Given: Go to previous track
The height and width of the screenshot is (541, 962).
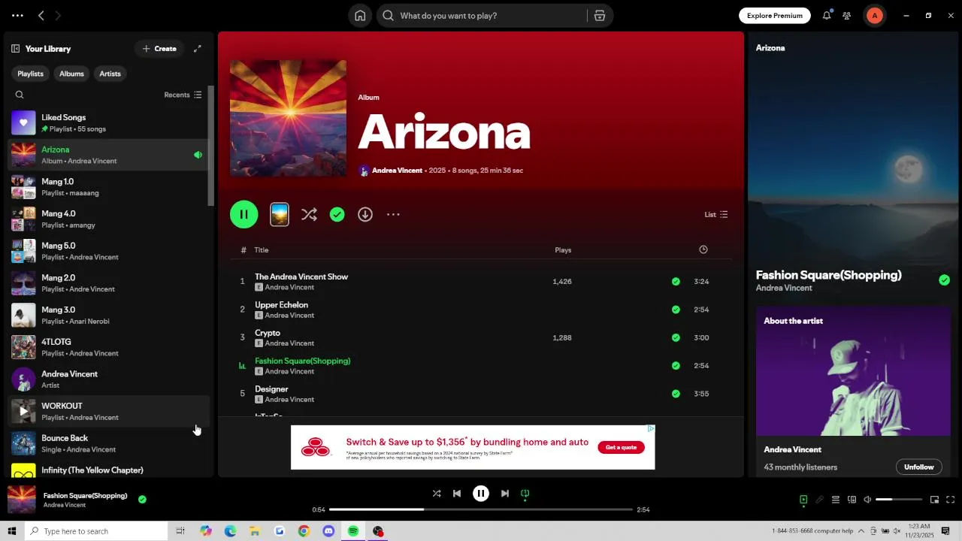Looking at the screenshot, I should click(x=457, y=494).
